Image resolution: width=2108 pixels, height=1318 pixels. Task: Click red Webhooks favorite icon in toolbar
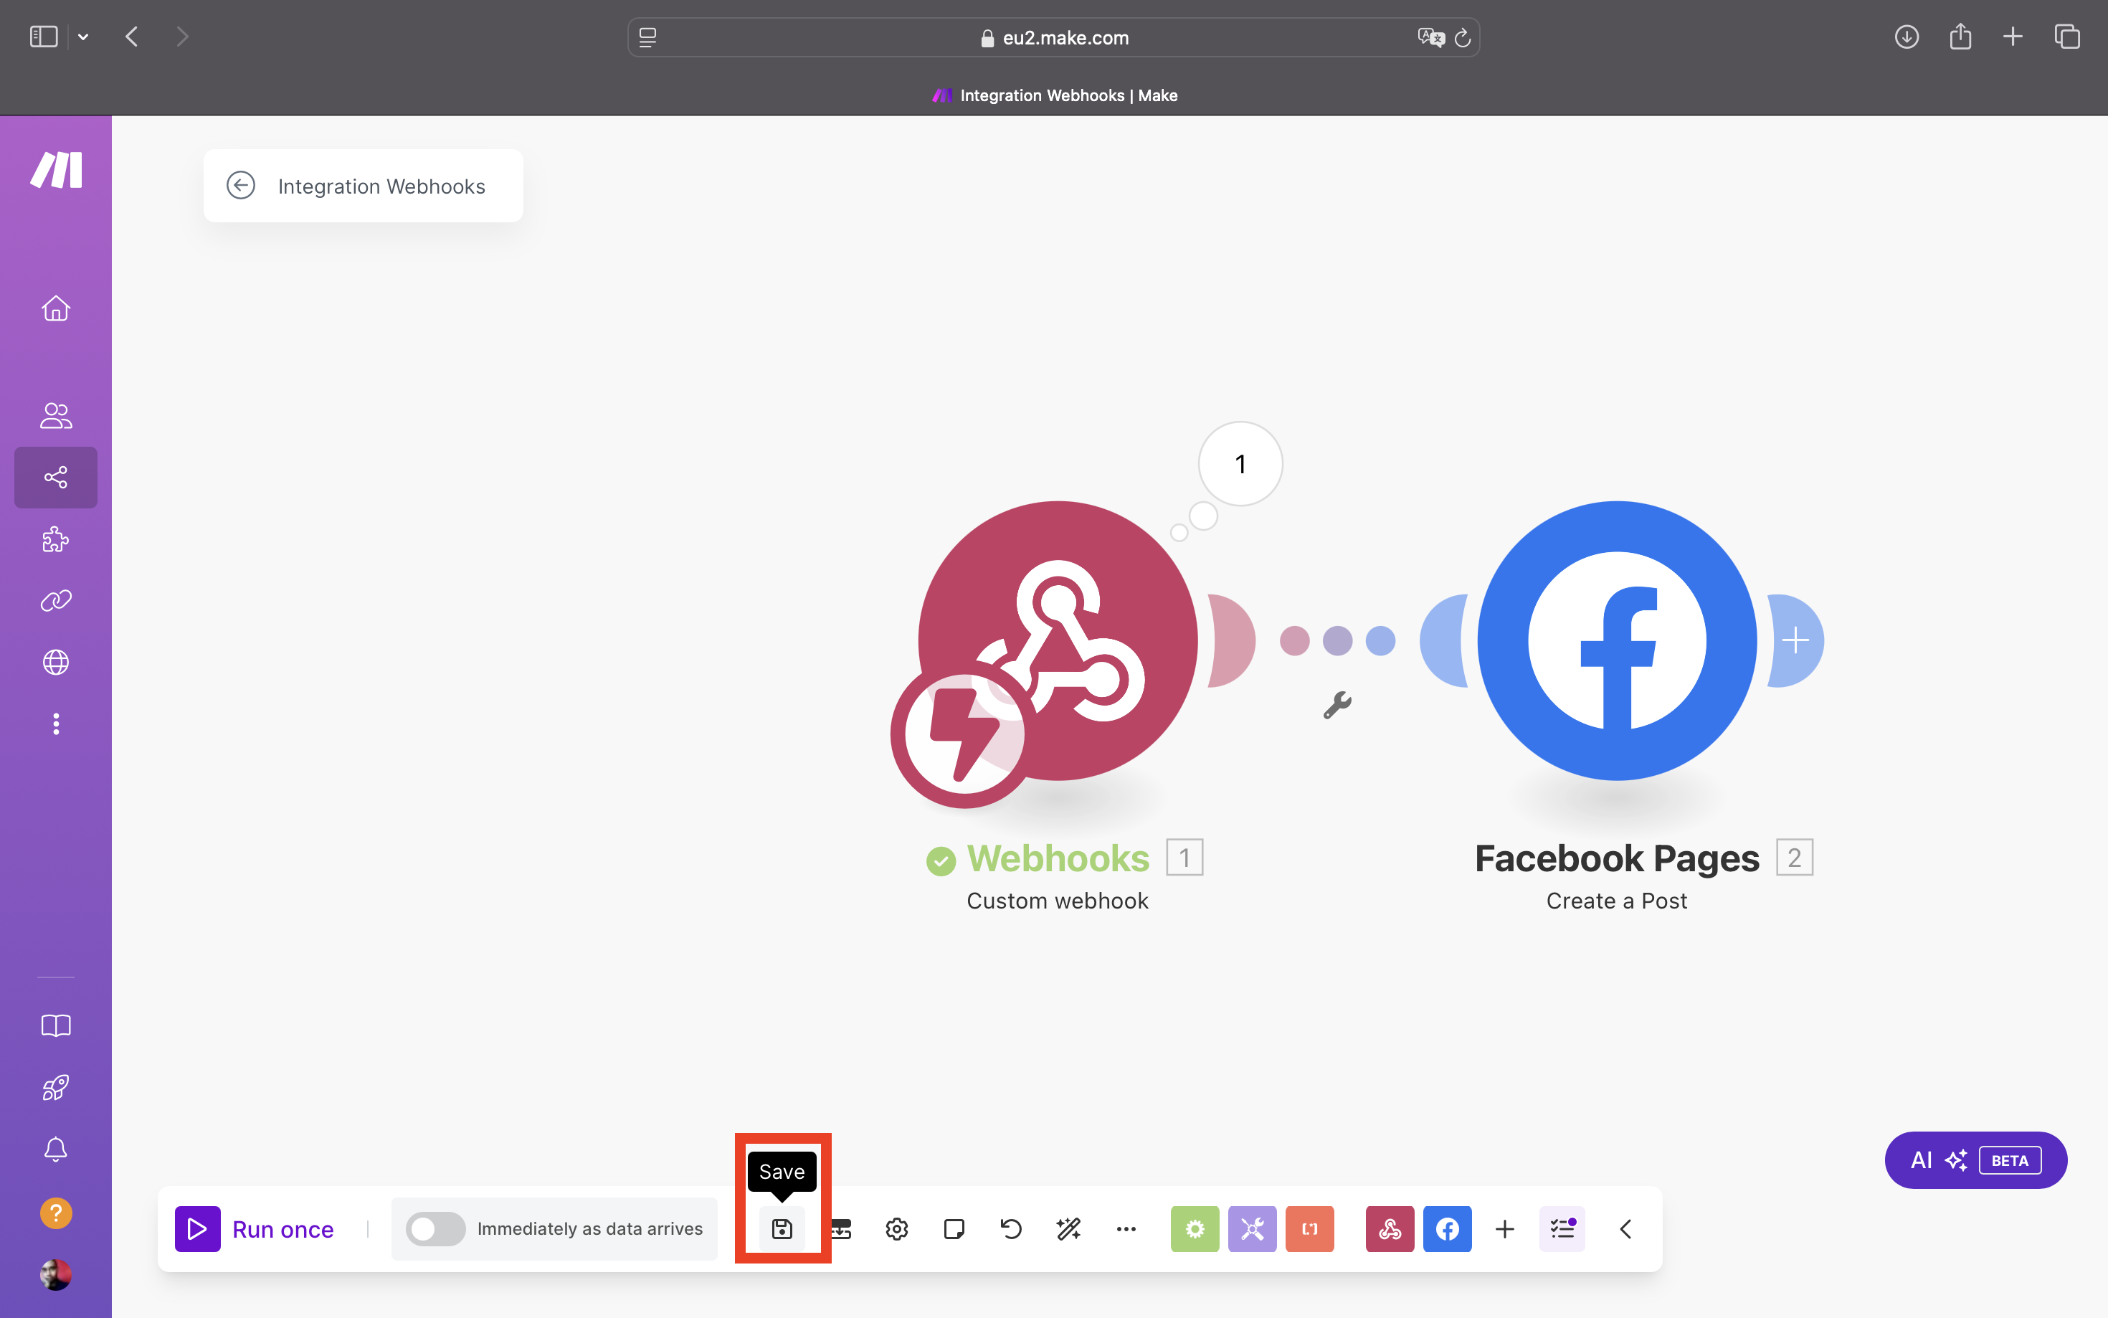[x=1390, y=1229]
